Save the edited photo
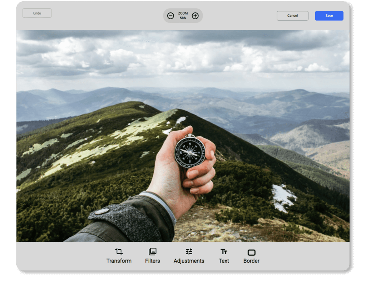Image resolution: width=366 pixels, height=287 pixels. coord(329,15)
